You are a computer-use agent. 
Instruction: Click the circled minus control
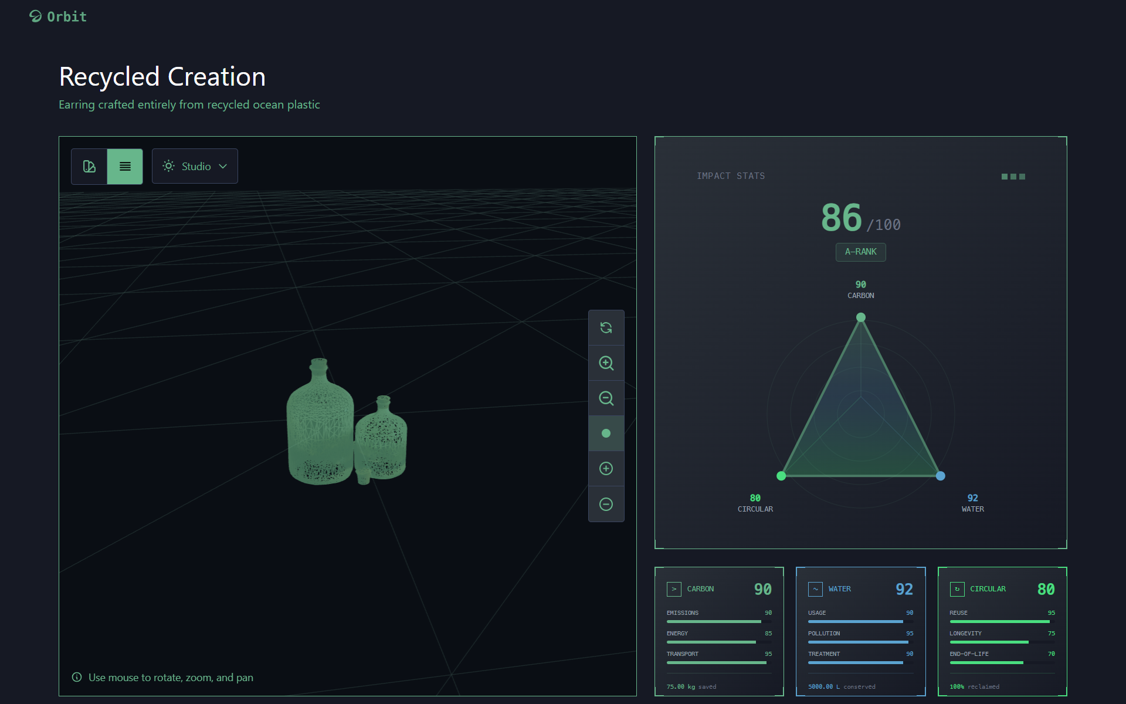coord(606,504)
